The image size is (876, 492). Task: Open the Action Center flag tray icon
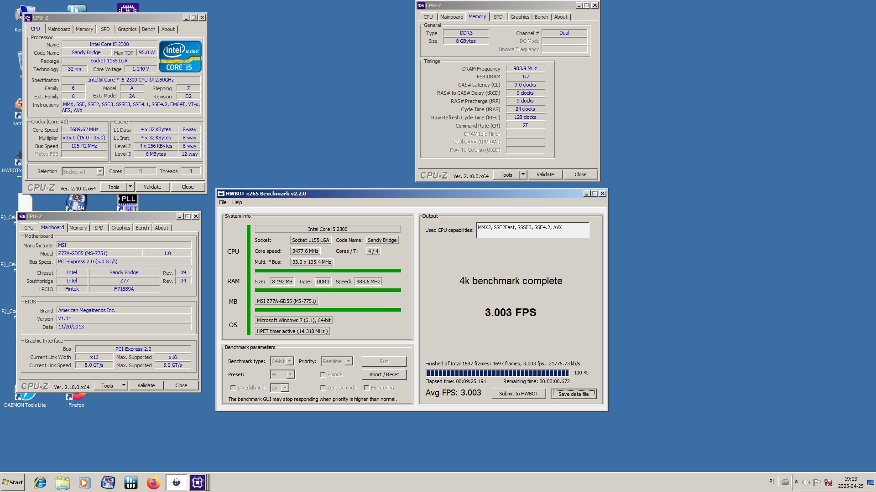pyautogui.click(x=817, y=482)
